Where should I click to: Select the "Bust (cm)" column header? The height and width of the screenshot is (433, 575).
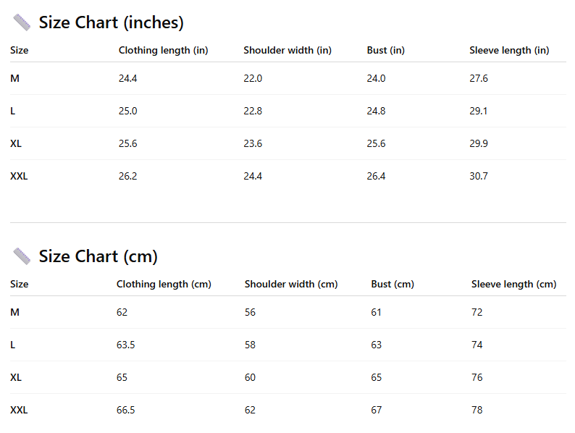[x=393, y=284]
